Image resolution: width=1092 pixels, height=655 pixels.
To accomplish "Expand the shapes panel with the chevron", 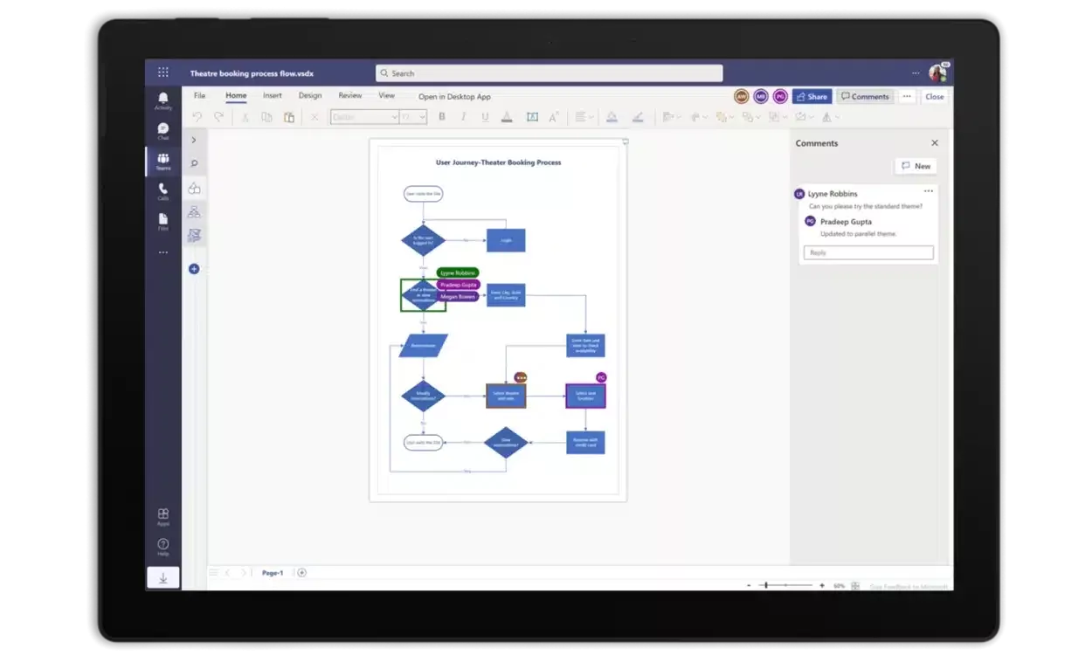I will 194,140.
